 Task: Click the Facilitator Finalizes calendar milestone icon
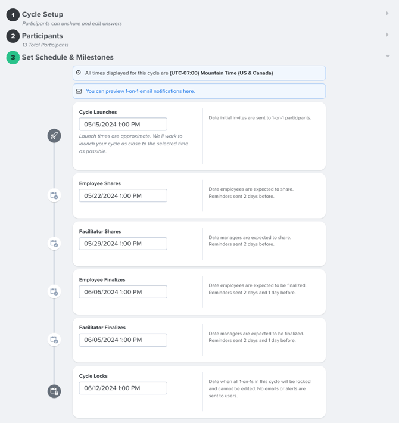(54, 340)
